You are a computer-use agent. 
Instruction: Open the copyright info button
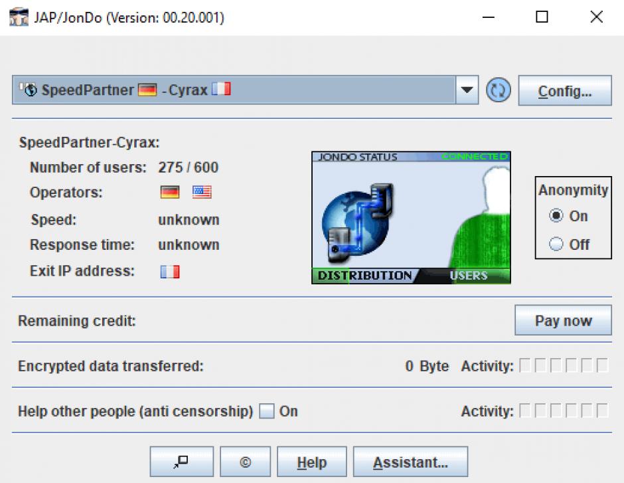click(x=245, y=462)
